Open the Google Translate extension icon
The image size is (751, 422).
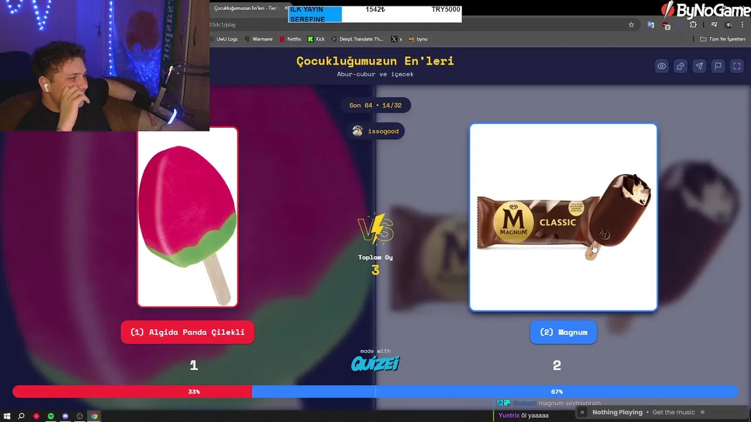[x=651, y=25]
